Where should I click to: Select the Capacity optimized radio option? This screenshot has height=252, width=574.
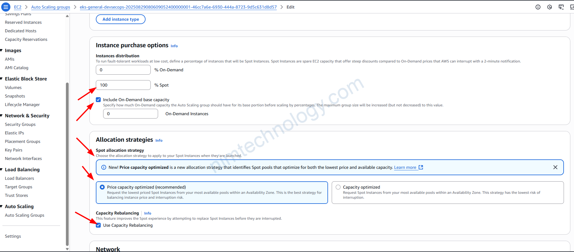coord(338,187)
